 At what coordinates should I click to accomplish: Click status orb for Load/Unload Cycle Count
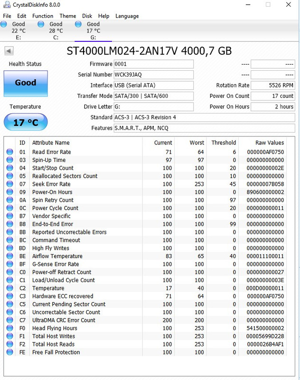coord(9,280)
